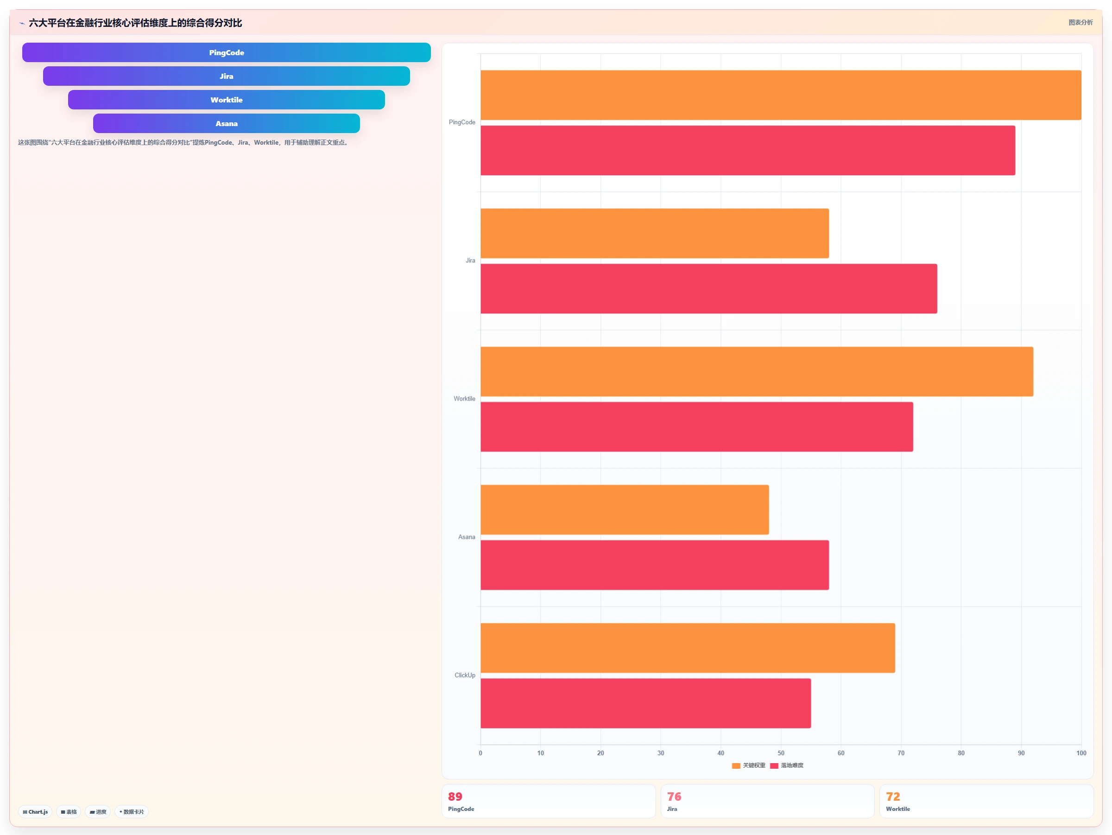Screen dimensions: 1112x835
Task: Click the 50 tick on the x-axis
Action: [781, 753]
